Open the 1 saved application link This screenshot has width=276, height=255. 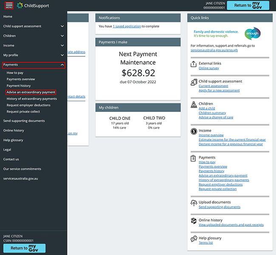pos(127,26)
